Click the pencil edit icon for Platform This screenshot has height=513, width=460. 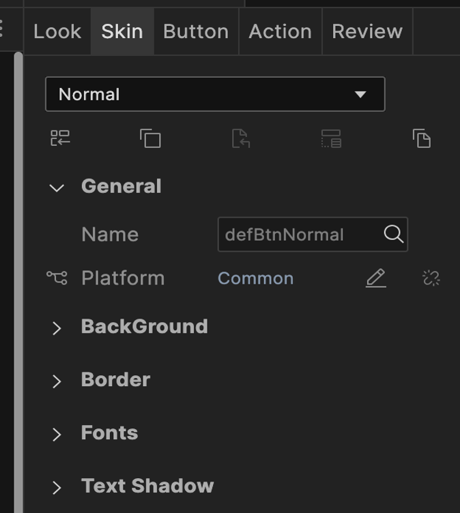click(376, 278)
